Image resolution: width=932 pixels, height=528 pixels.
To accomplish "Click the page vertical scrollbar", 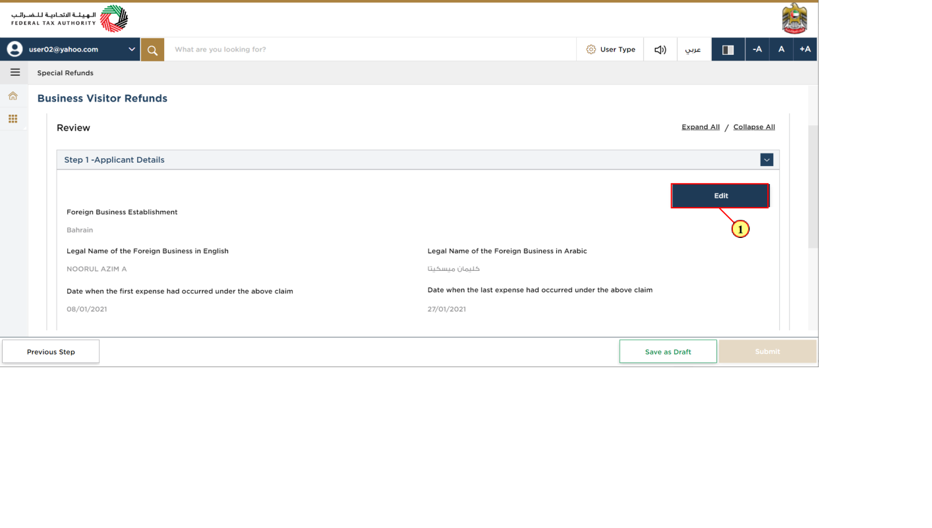I will click(813, 187).
